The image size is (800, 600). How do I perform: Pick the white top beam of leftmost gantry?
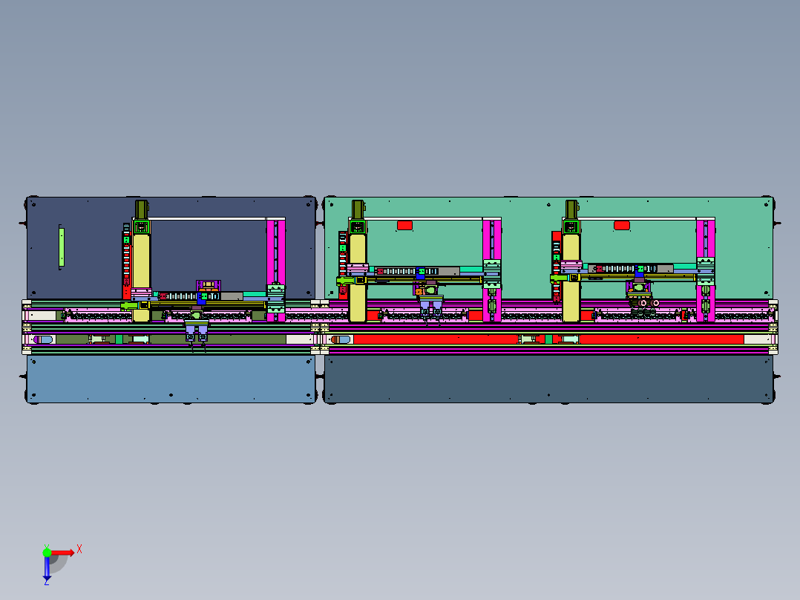tap(208, 218)
